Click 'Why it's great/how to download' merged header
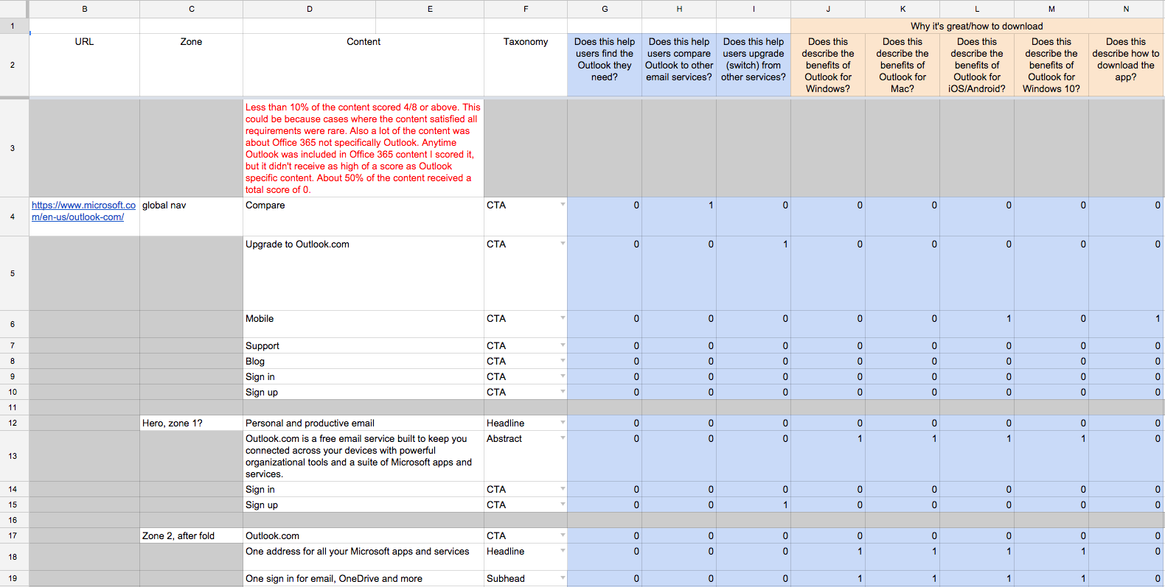 (x=977, y=26)
